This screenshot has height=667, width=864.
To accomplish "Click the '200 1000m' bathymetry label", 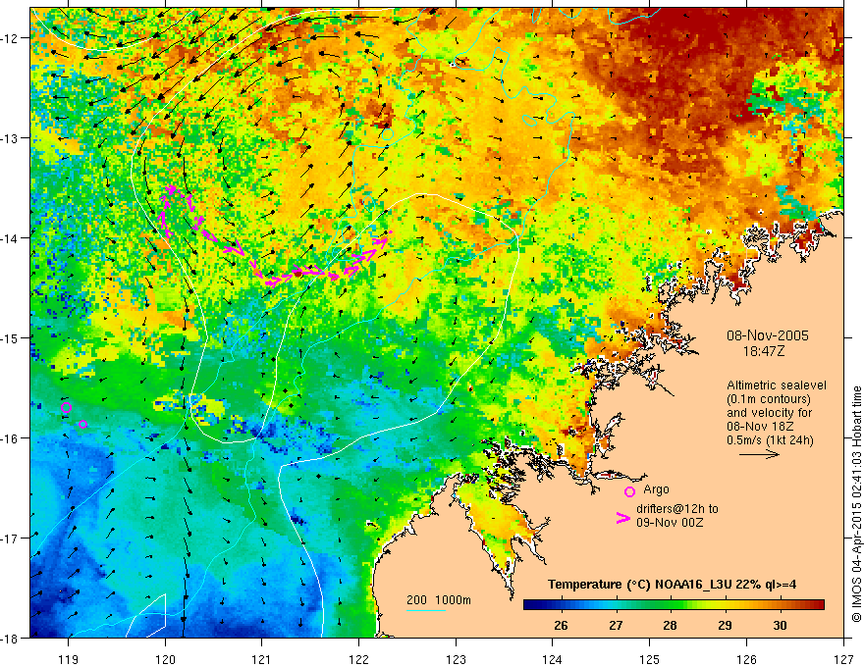I will 439,600.
